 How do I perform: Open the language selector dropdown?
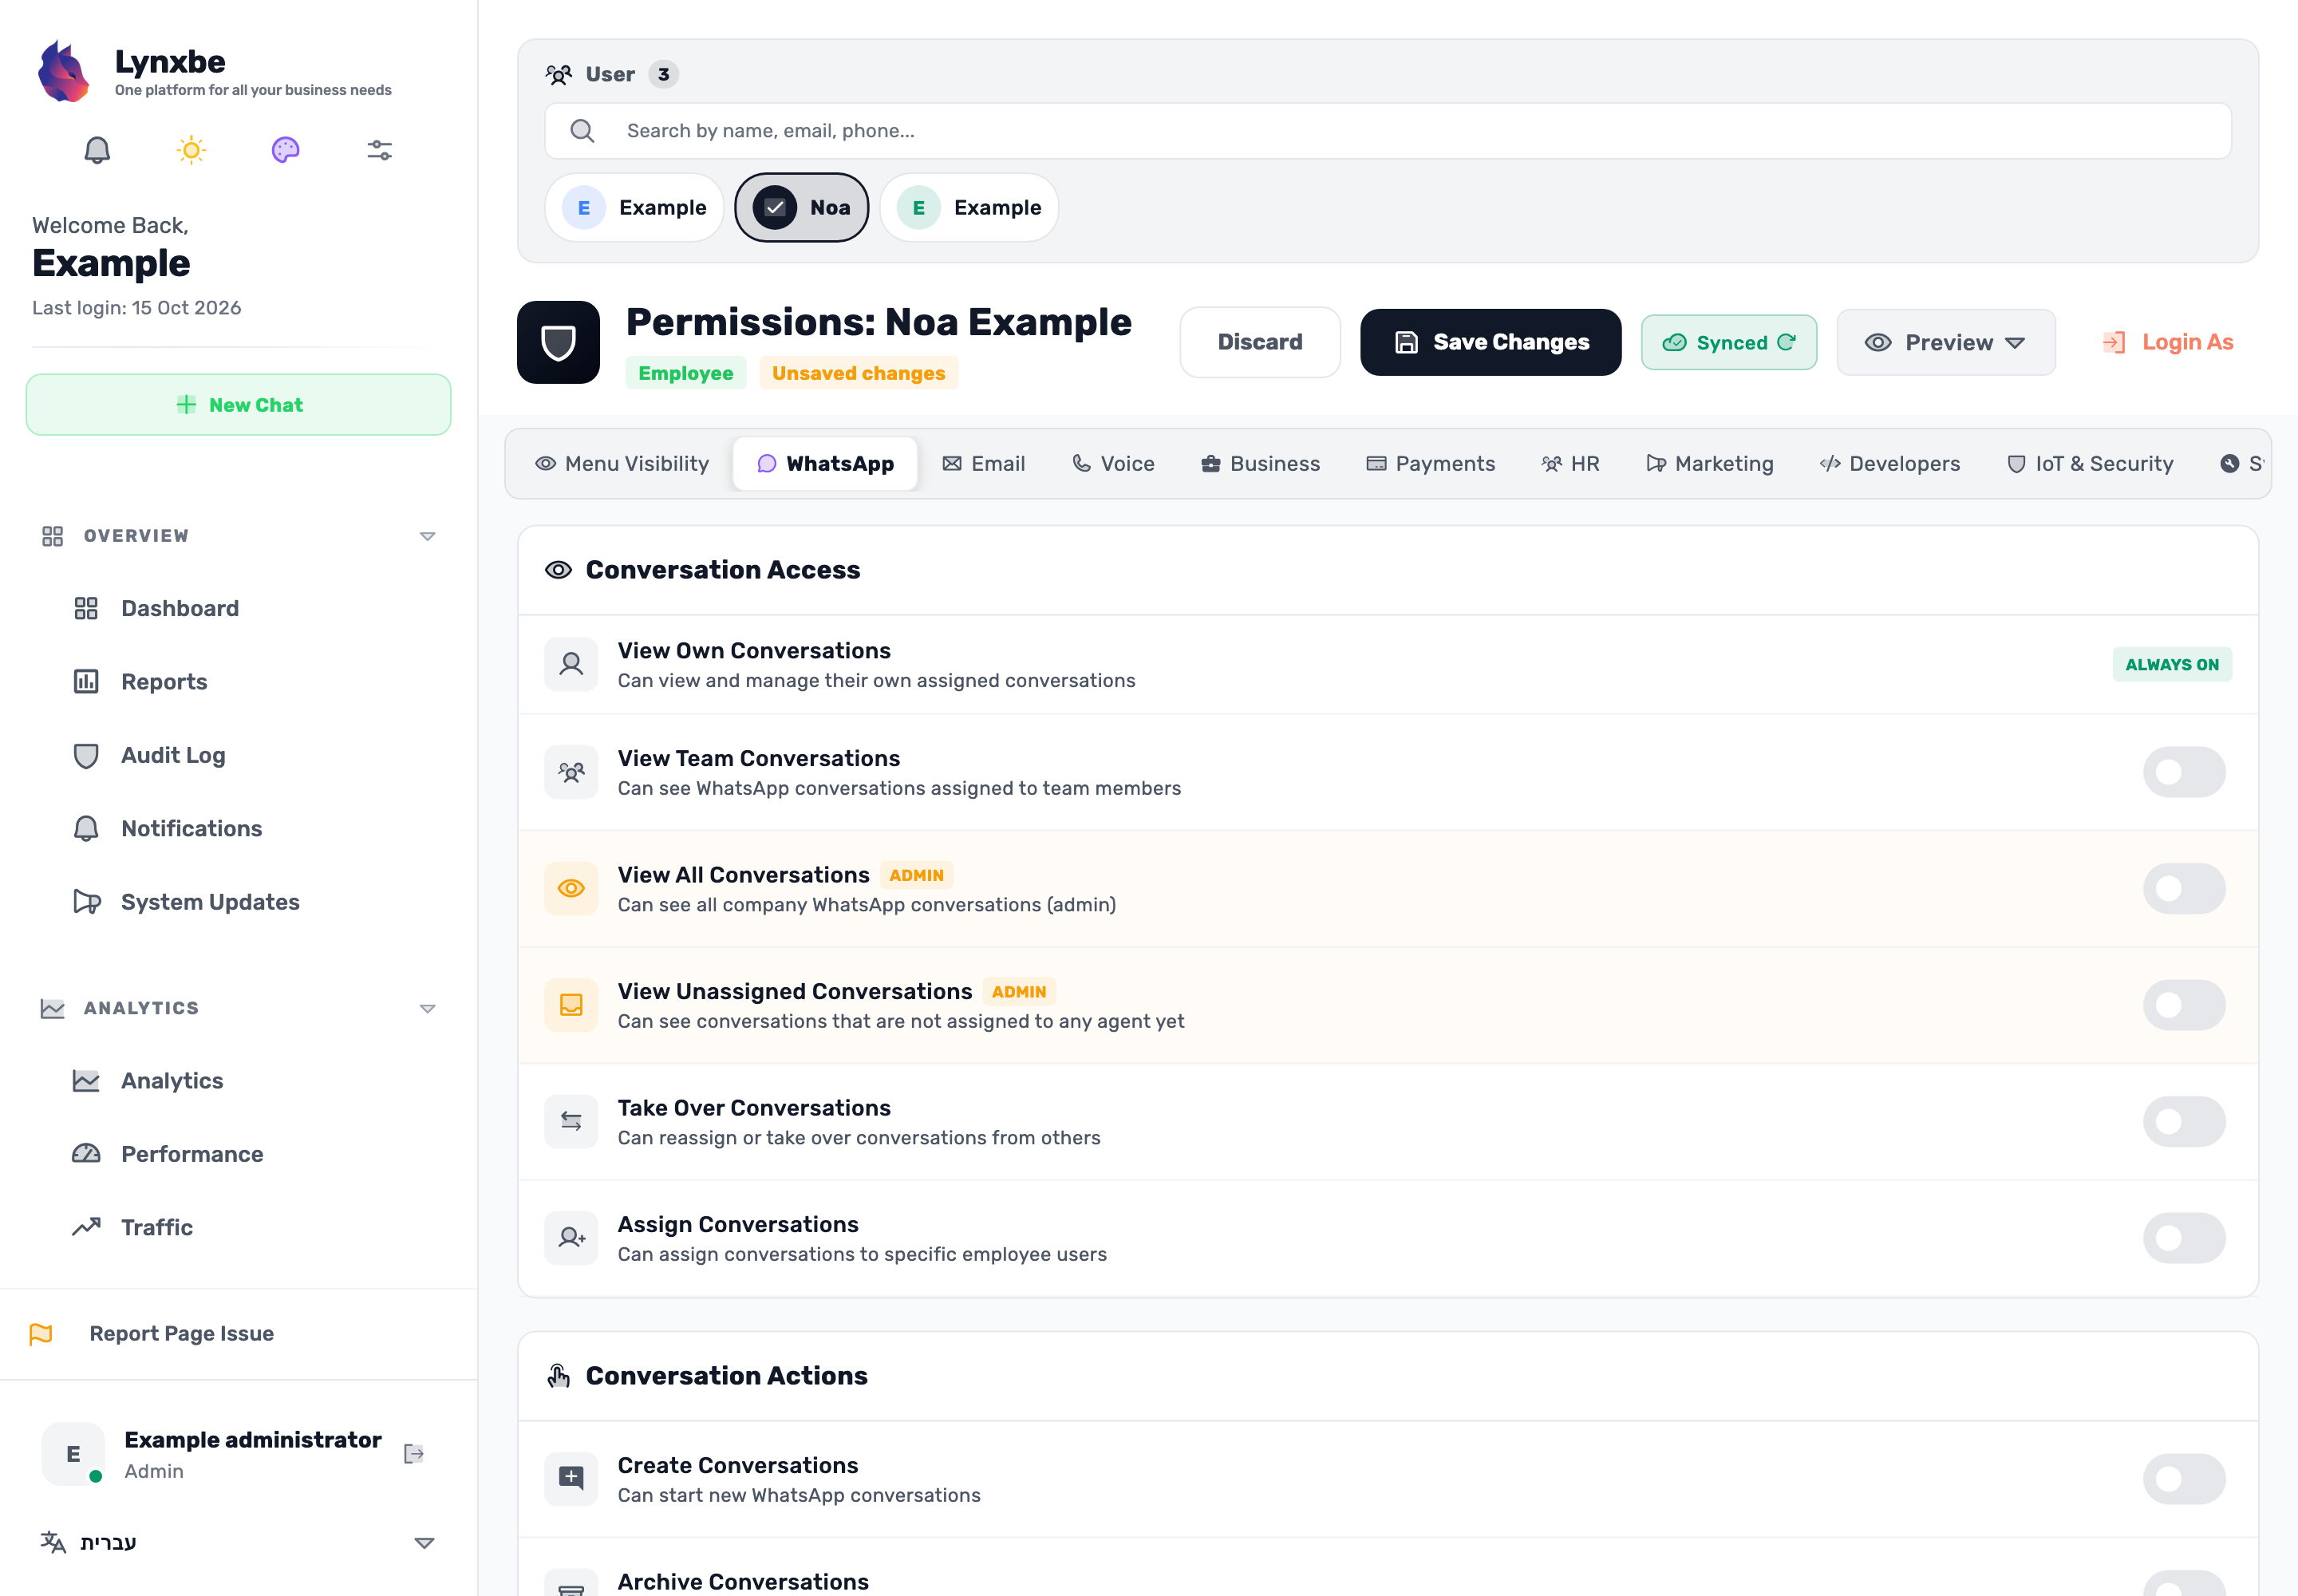click(238, 1542)
